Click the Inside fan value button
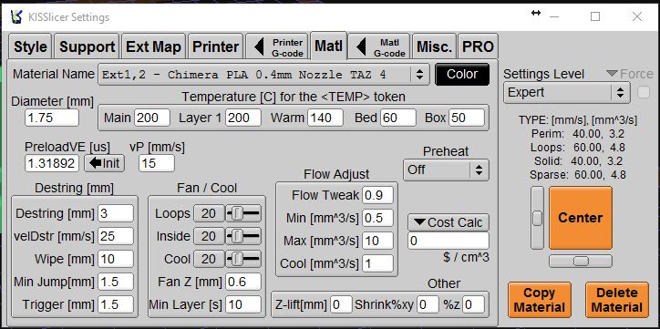 (209, 236)
